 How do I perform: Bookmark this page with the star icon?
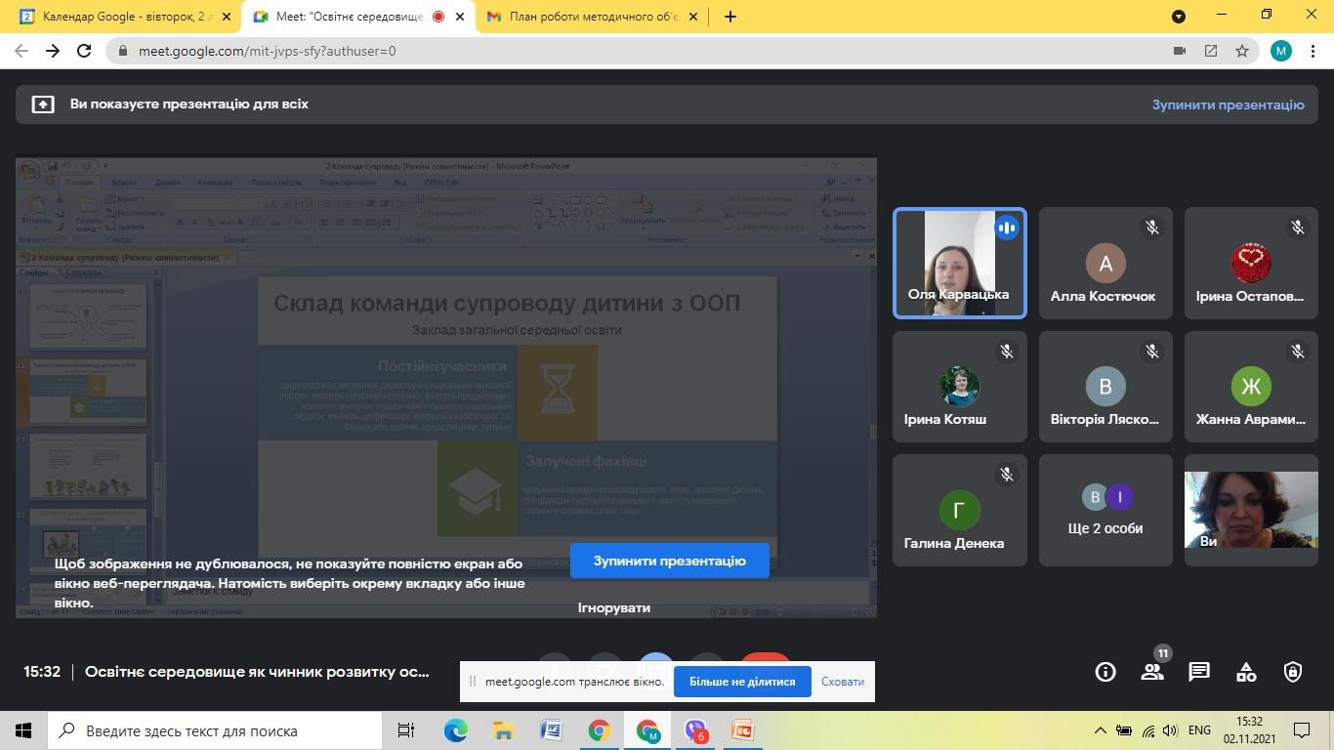tap(1242, 51)
